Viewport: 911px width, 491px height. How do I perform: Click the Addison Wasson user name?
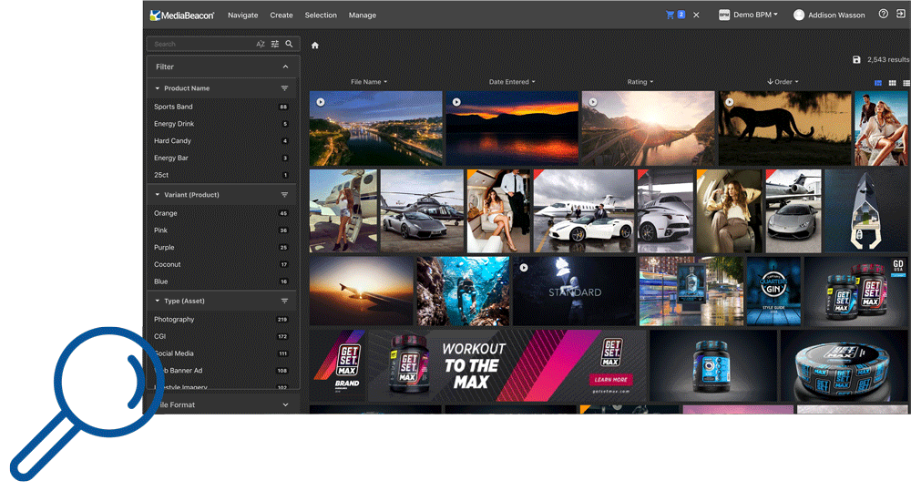coord(836,15)
